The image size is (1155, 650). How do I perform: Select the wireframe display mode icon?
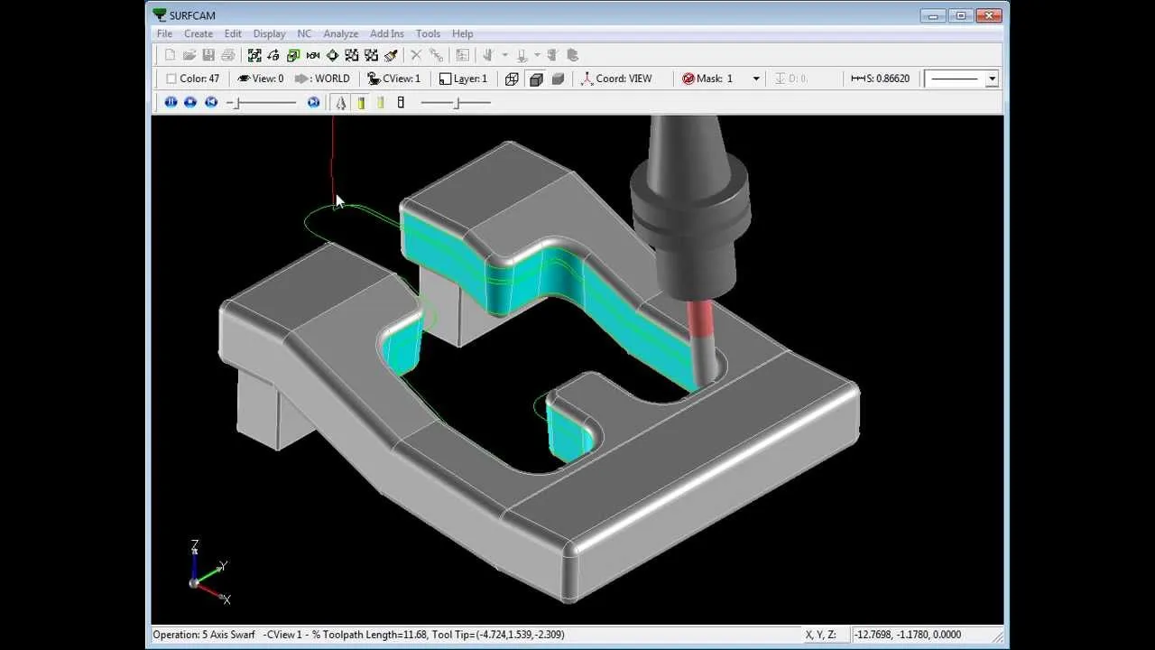(x=512, y=79)
